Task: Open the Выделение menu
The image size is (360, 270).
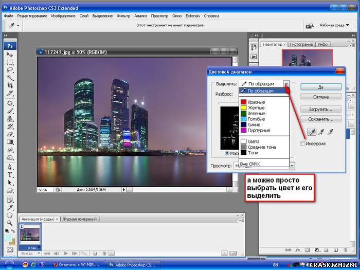Action: [102, 16]
